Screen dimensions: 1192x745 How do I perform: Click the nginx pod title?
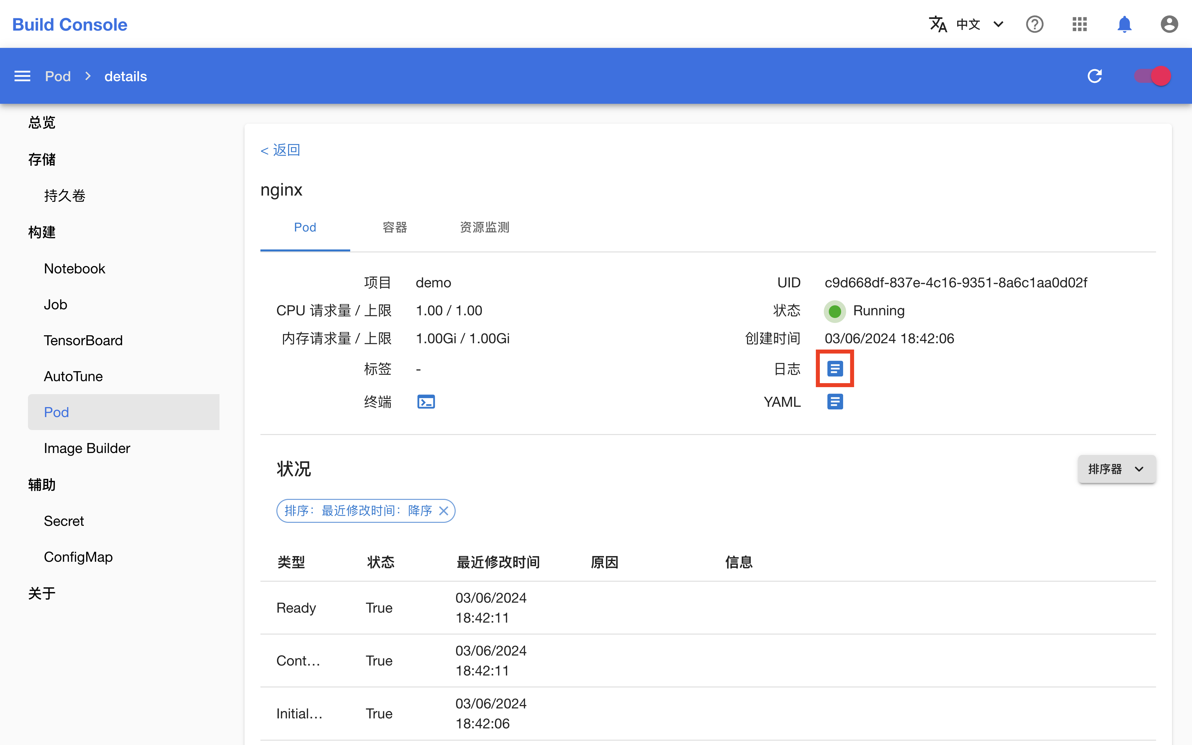[x=281, y=190]
